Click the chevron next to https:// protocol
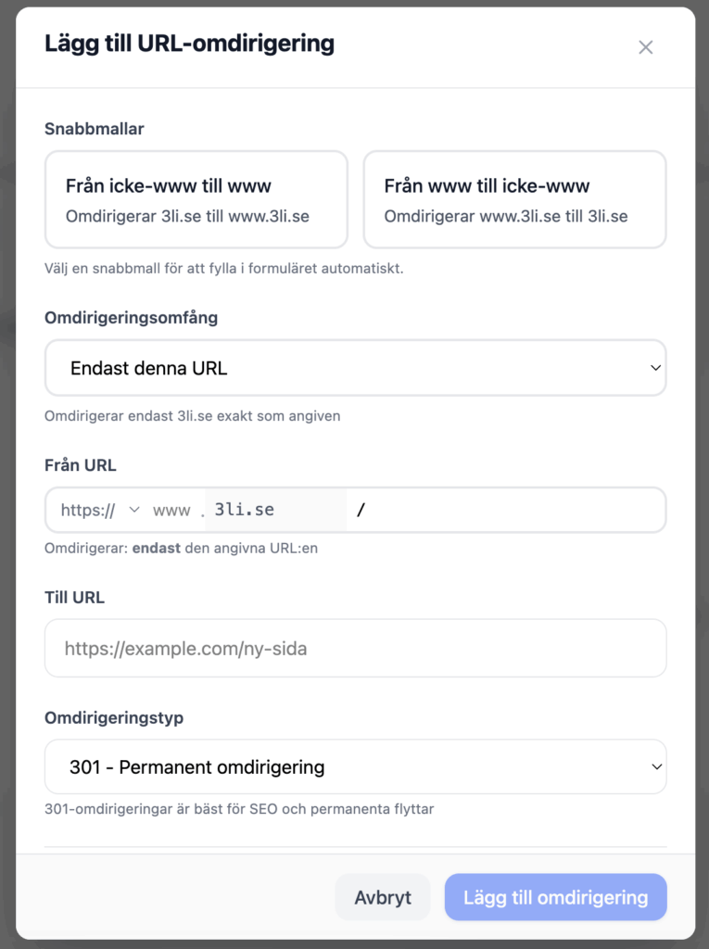Screen dimensions: 709x949 pyautogui.click(x=134, y=510)
